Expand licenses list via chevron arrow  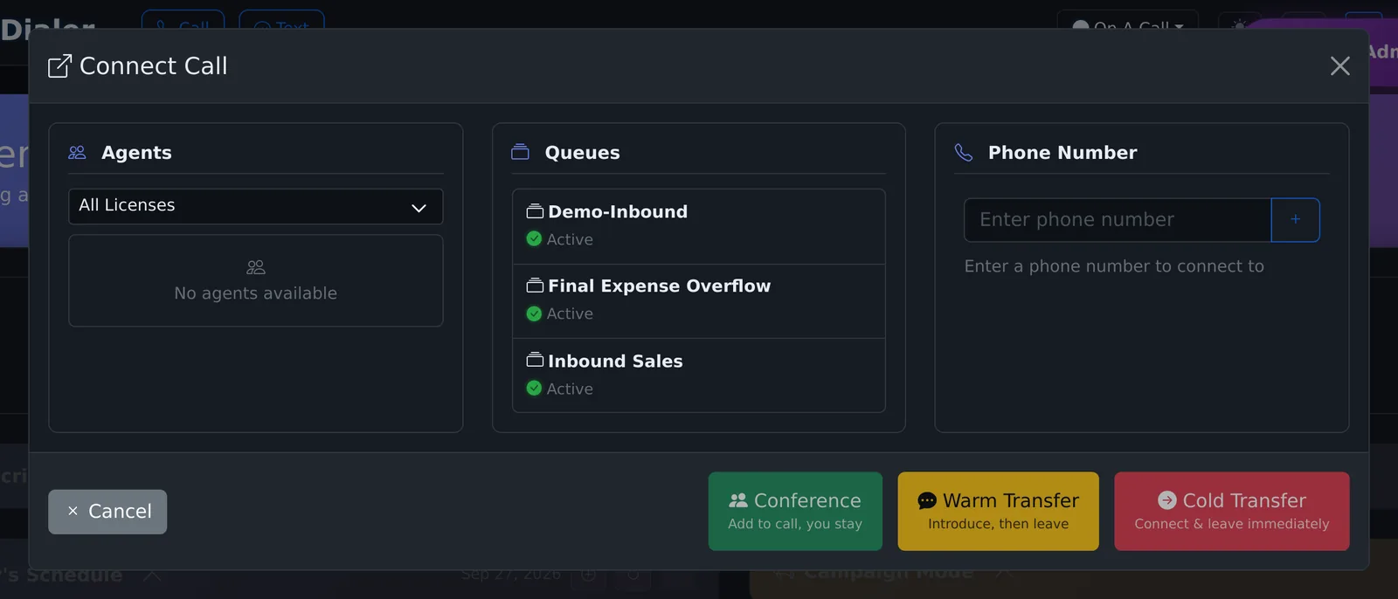[419, 208]
